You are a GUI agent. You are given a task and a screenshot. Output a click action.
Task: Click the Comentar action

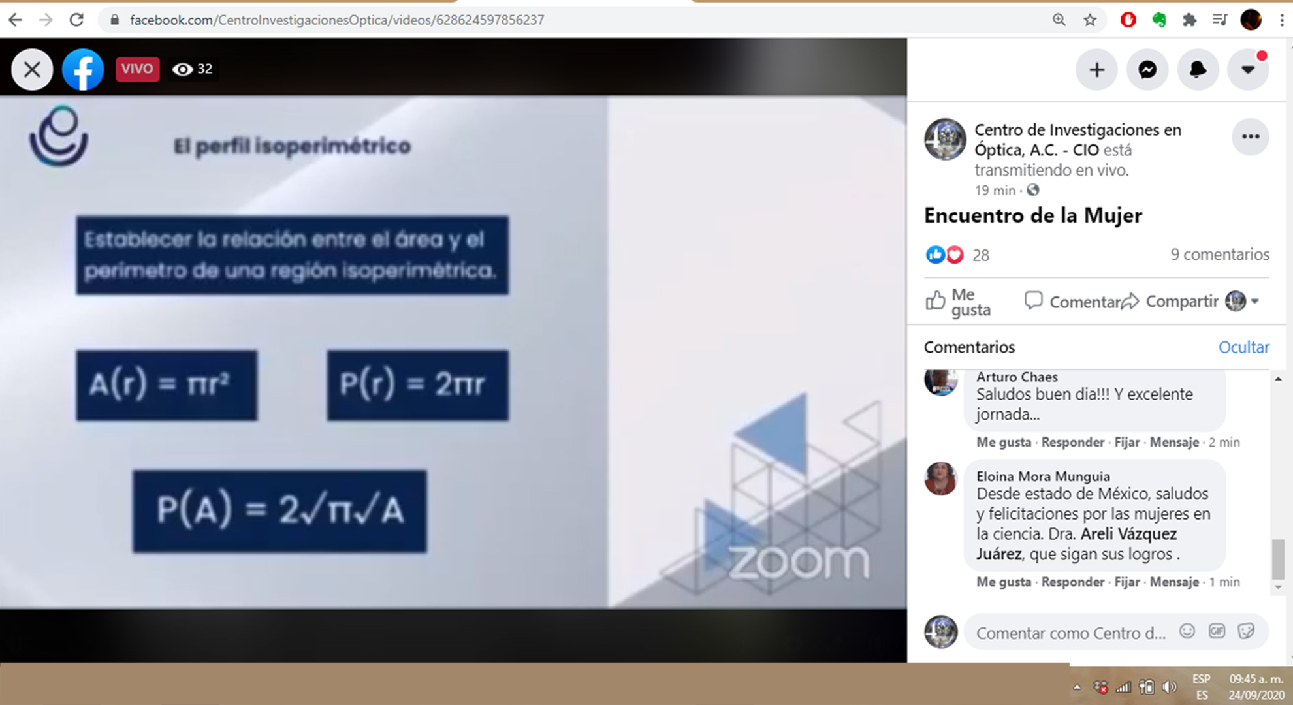(1072, 301)
